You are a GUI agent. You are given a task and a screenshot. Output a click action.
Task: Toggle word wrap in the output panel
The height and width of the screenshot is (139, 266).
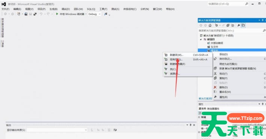point(115,130)
